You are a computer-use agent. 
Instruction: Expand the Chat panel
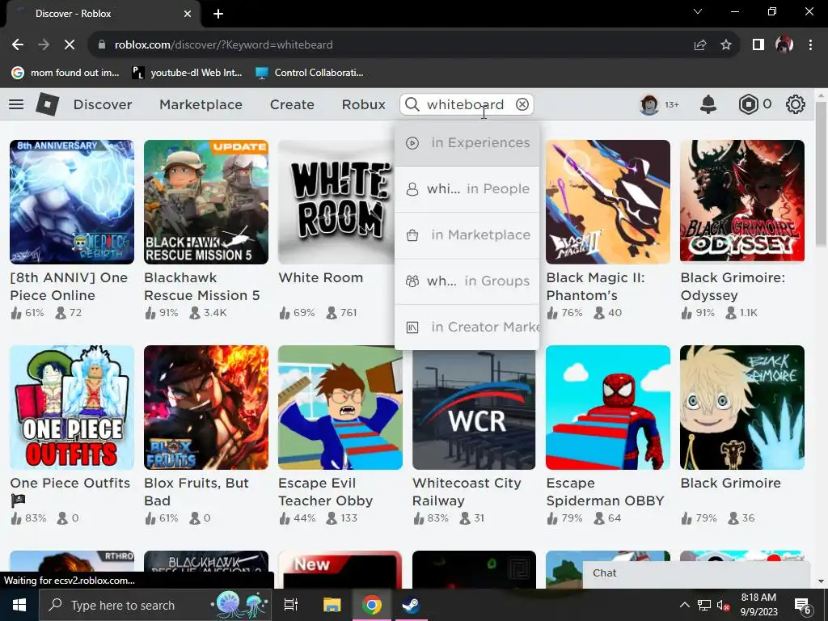tap(696, 573)
